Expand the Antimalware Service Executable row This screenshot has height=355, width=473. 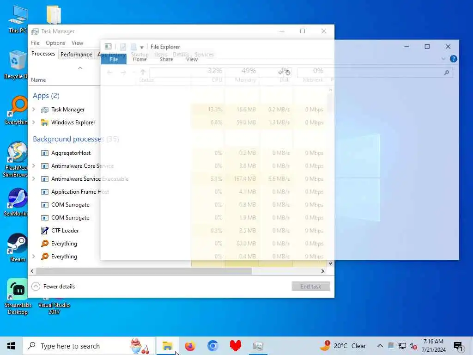click(x=34, y=179)
